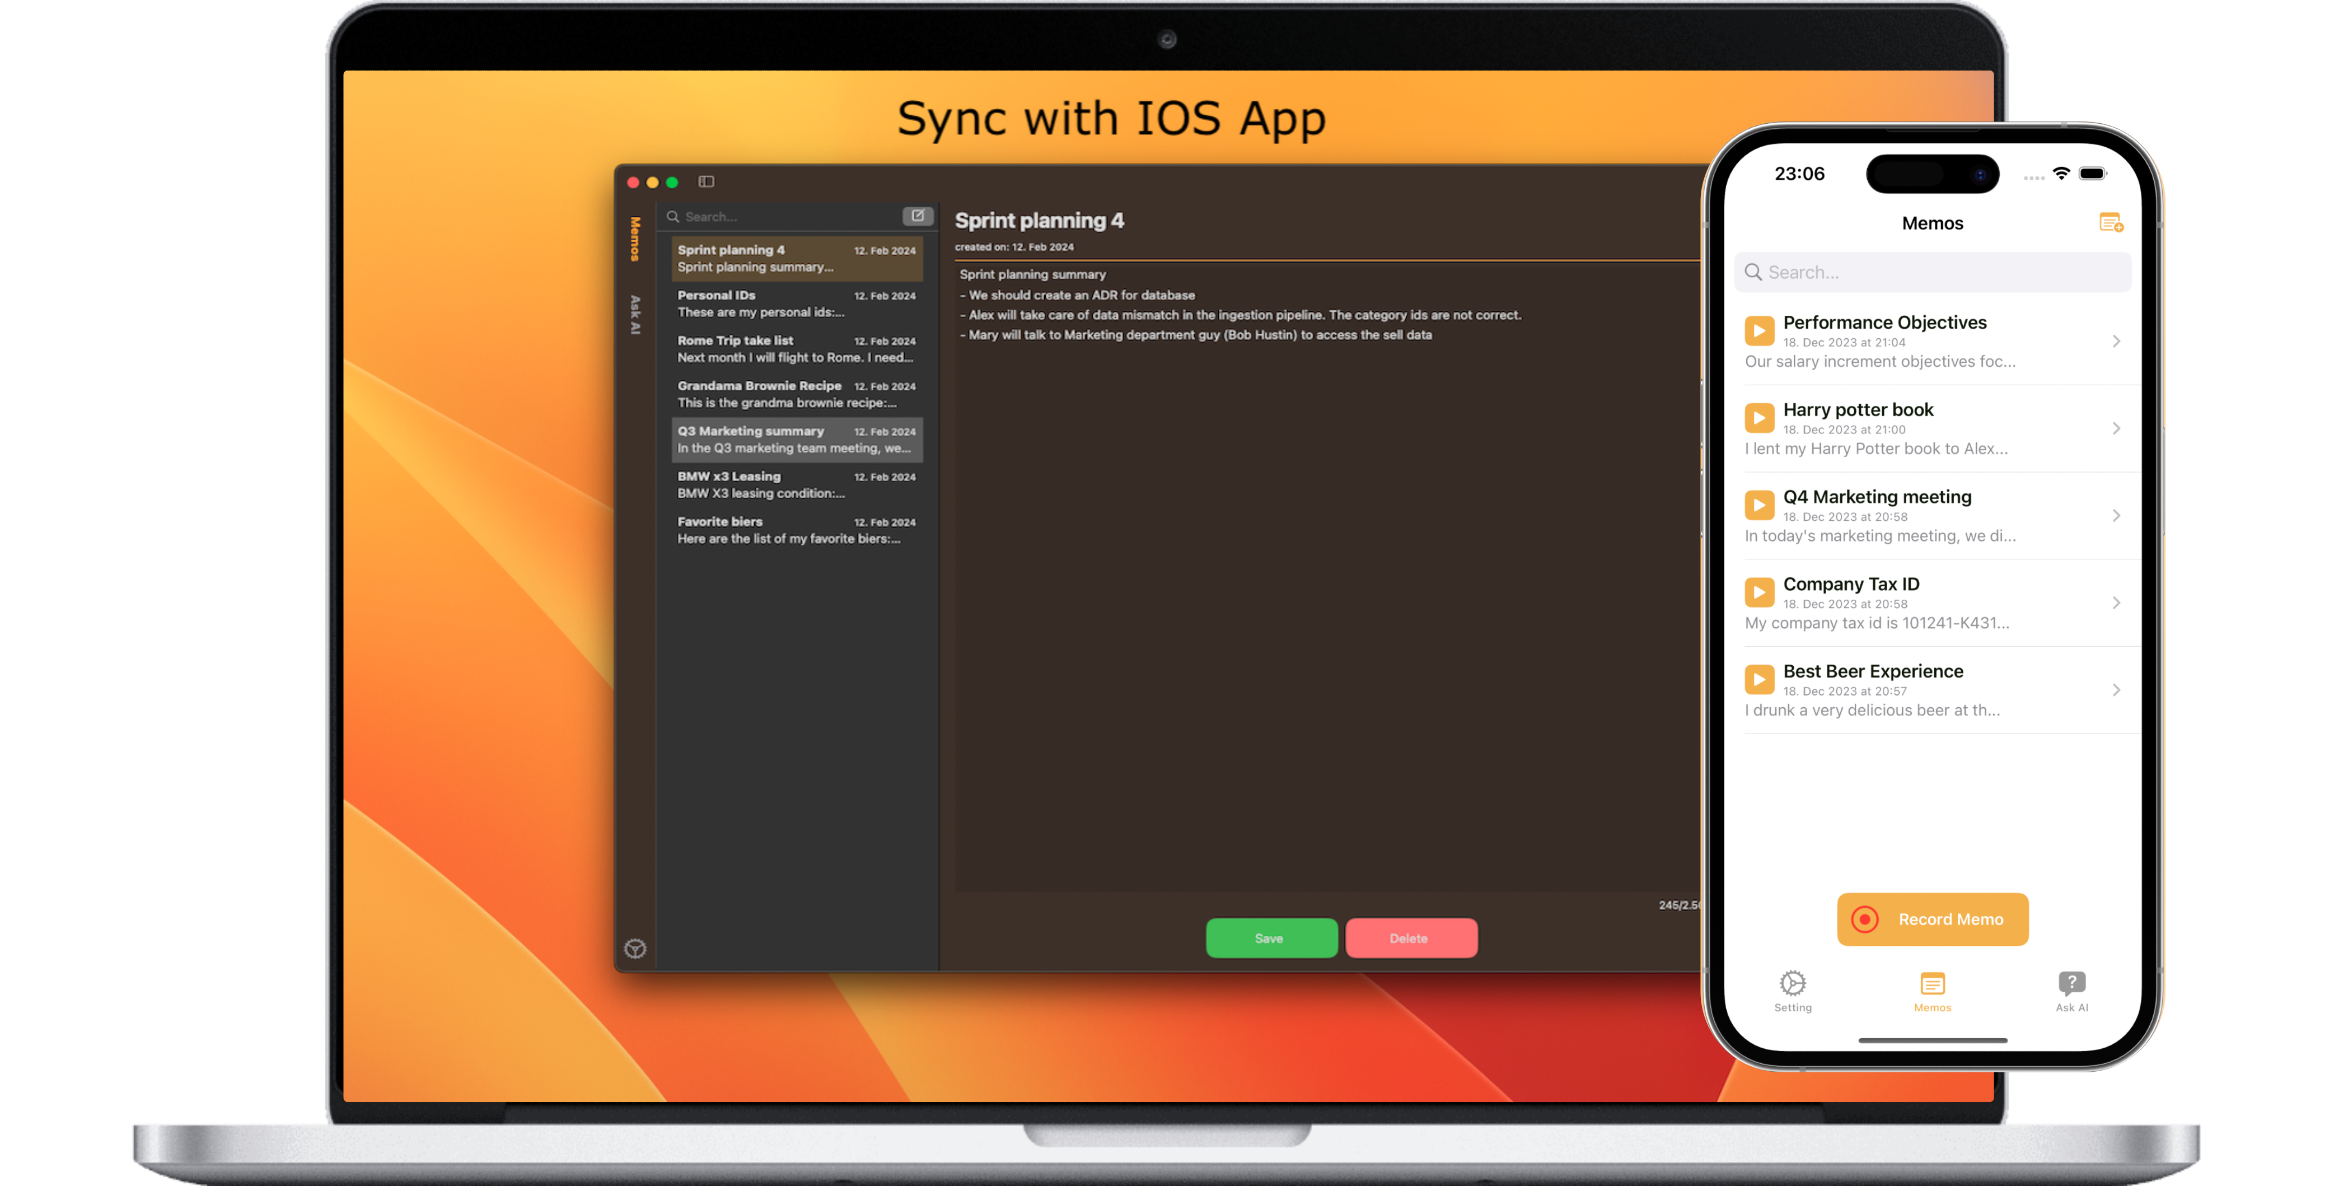
Task: Tap the add memo icon on iPhone
Action: 2110,223
